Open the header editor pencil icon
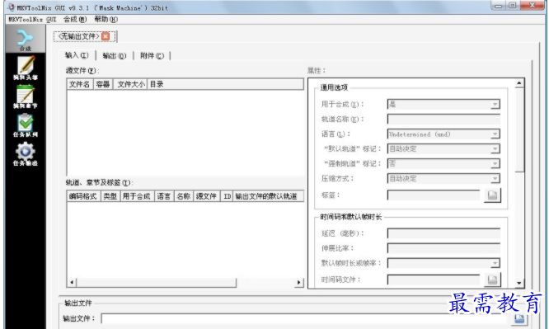 point(26,68)
